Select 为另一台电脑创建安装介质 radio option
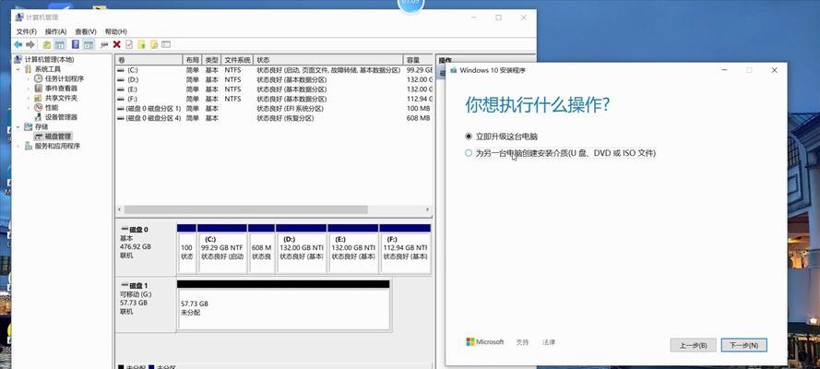This screenshot has width=820, height=369. point(469,153)
